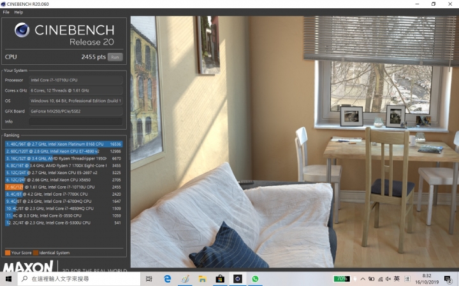Click the power battery tray icon
This screenshot has height=286, width=459.
pos(372,279)
